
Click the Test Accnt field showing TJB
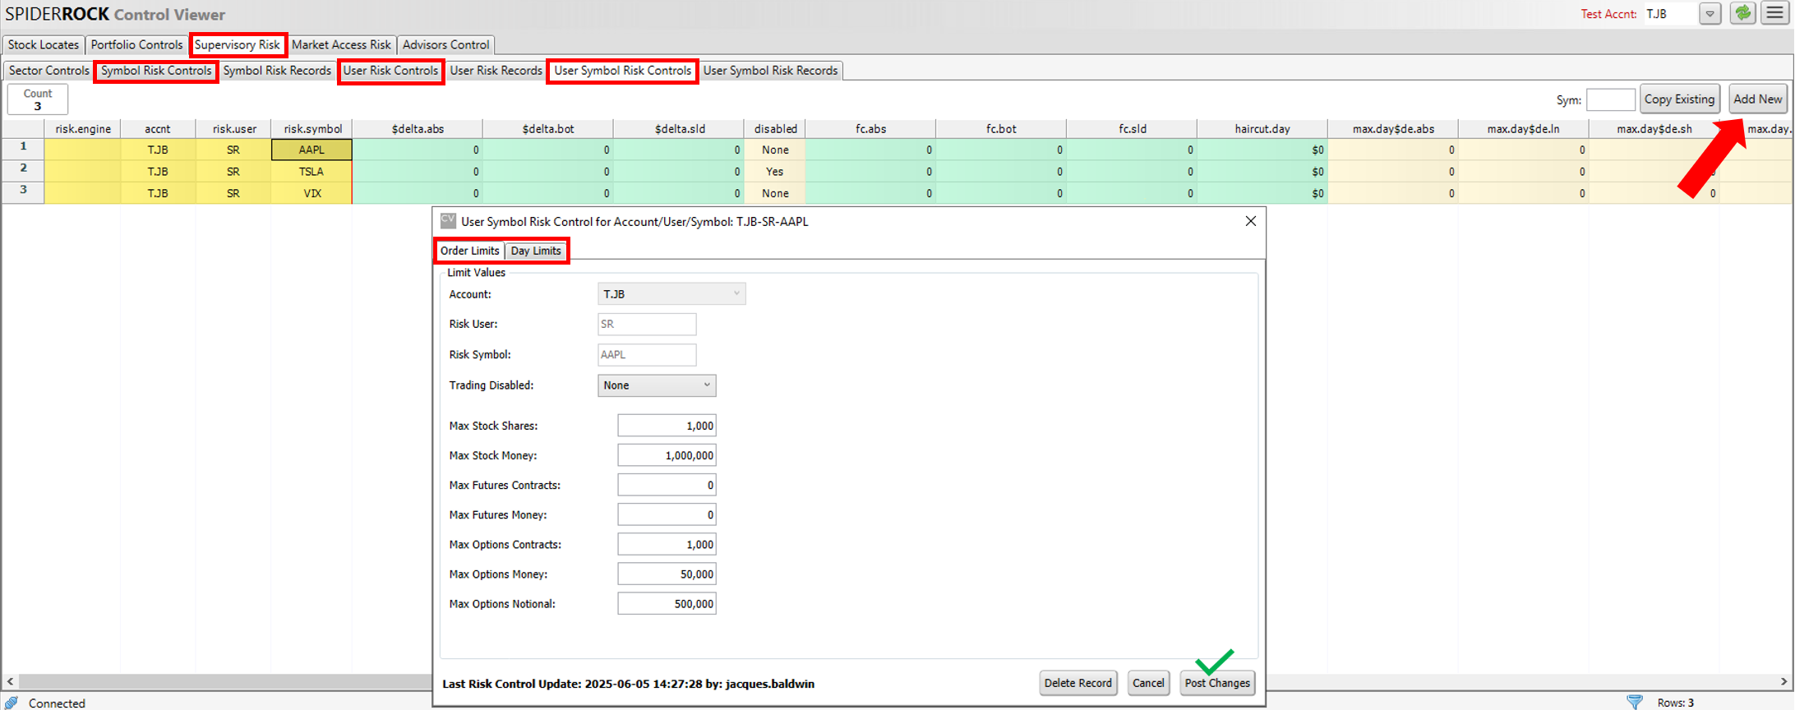coord(1670,14)
